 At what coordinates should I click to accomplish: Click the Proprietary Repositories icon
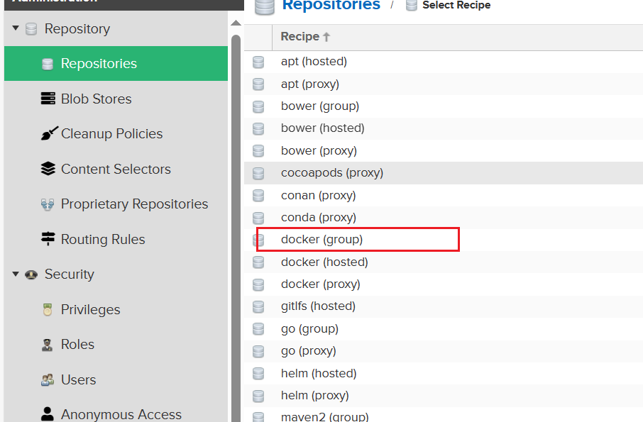[48, 204]
